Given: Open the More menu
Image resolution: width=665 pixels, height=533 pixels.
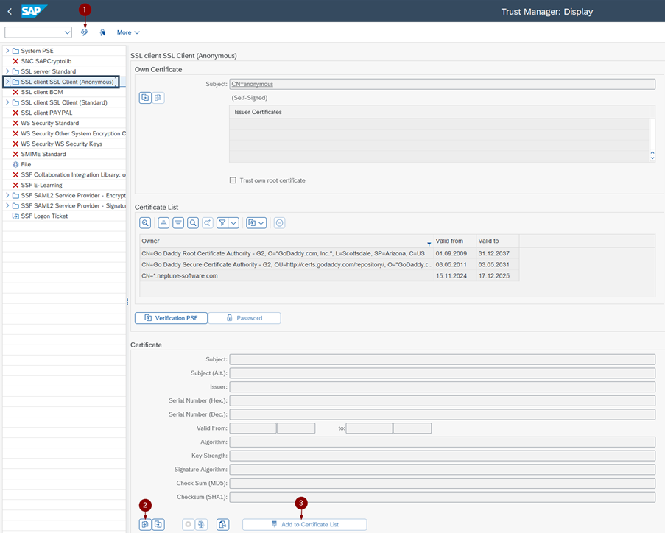Looking at the screenshot, I should coord(127,32).
